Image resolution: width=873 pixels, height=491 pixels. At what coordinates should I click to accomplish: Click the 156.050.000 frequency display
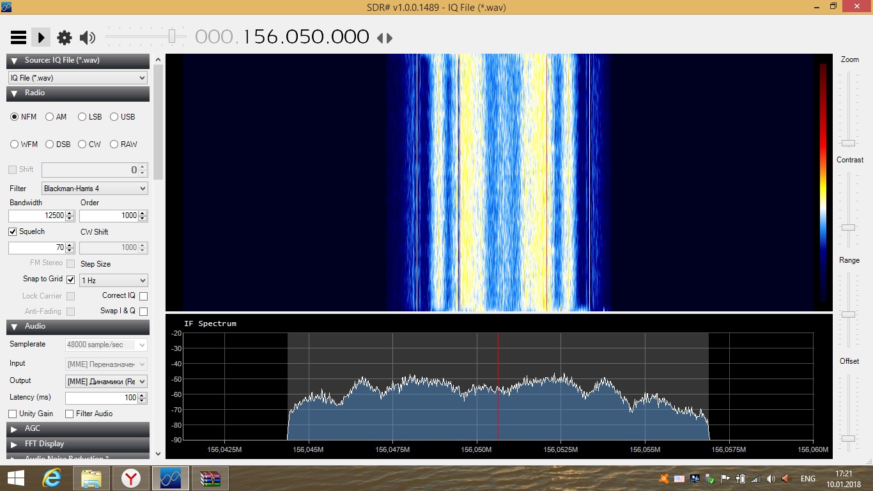(x=306, y=37)
